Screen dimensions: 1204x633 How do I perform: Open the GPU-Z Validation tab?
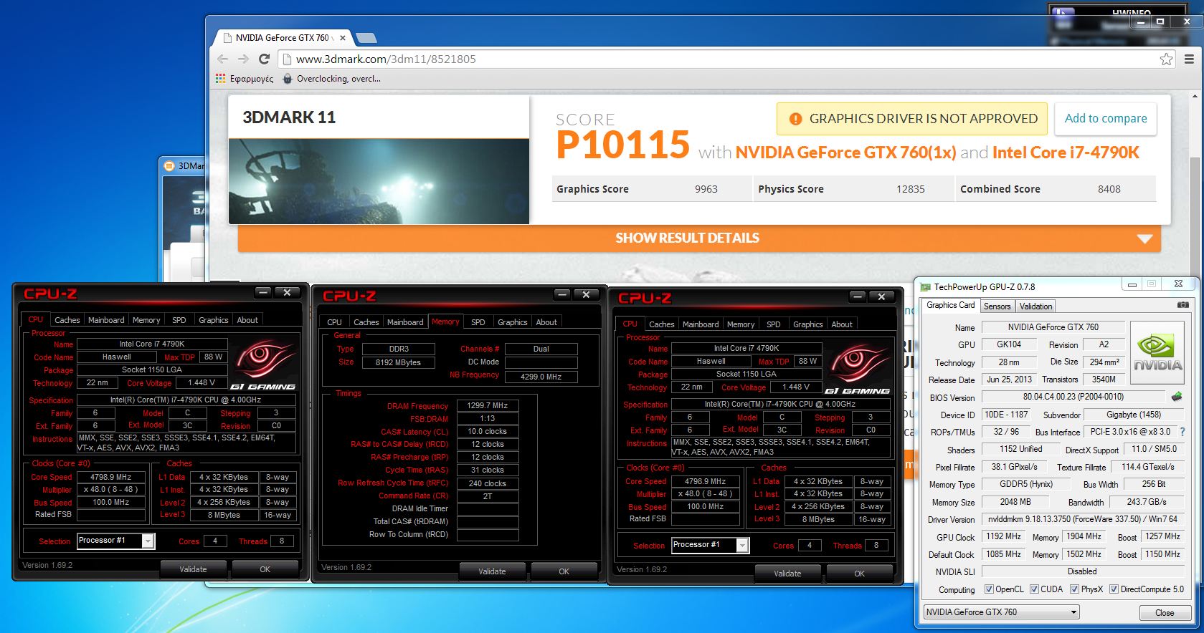pos(1035,306)
